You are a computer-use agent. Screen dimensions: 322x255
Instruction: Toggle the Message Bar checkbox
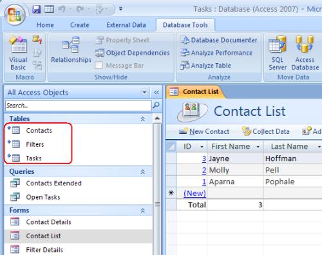(x=99, y=65)
